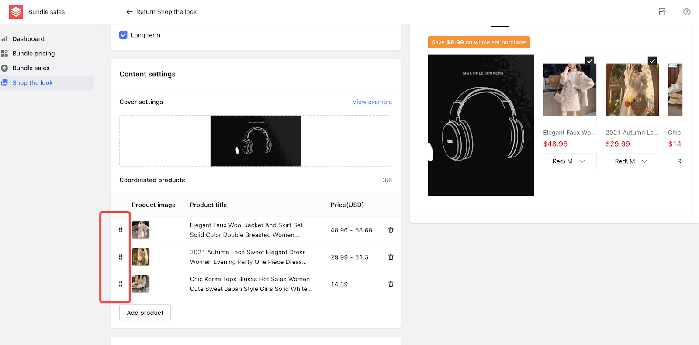Open the help question mark icon

[x=687, y=12]
